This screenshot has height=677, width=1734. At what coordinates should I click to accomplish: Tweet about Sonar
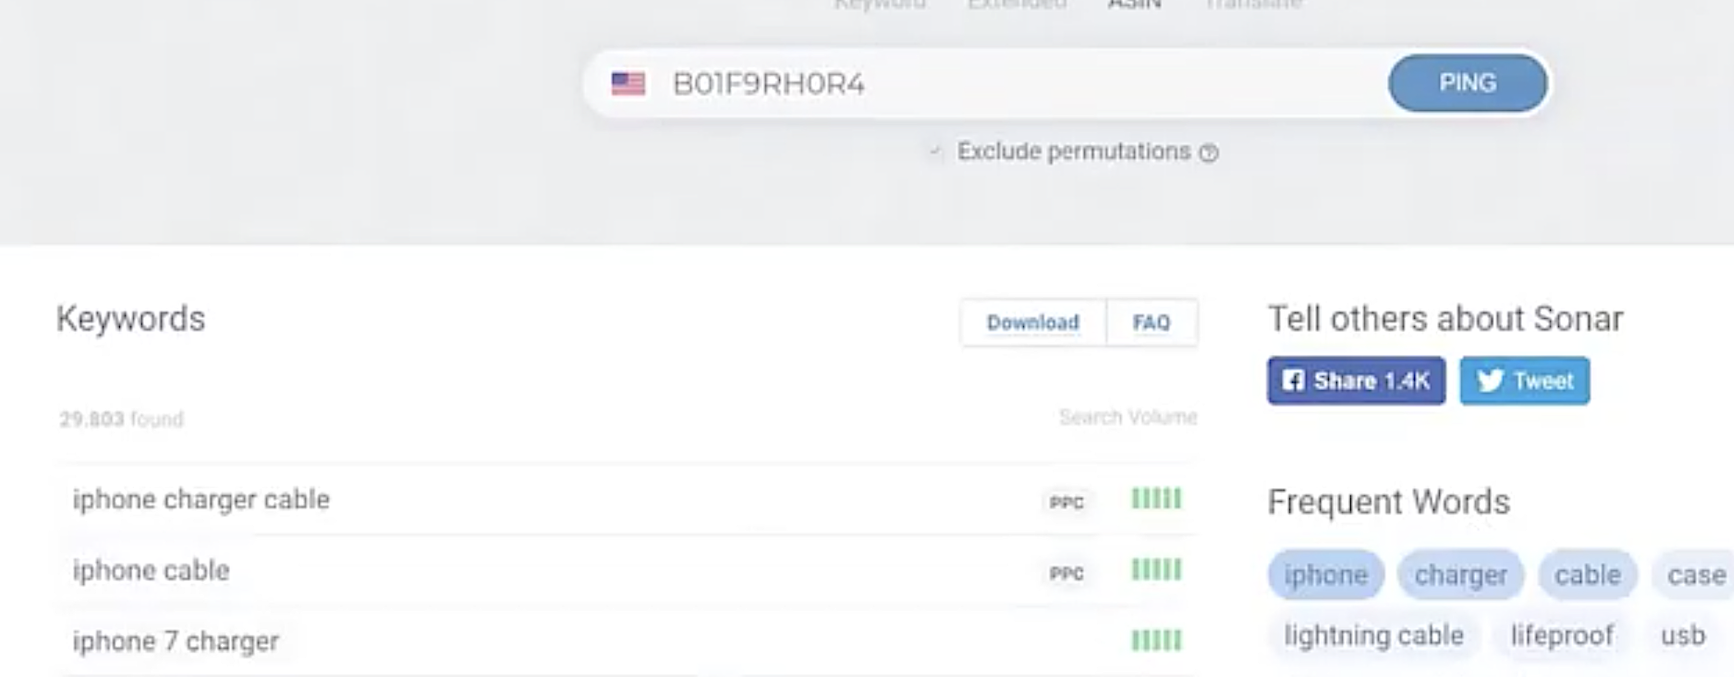[1524, 380]
